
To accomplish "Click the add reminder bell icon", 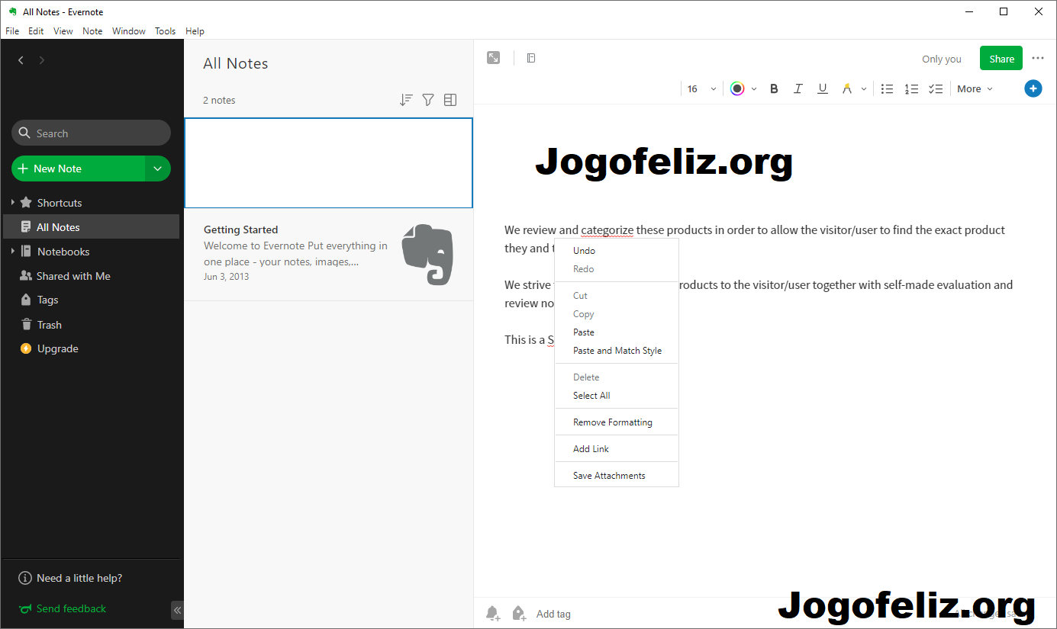I will pyautogui.click(x=493, y=614).
